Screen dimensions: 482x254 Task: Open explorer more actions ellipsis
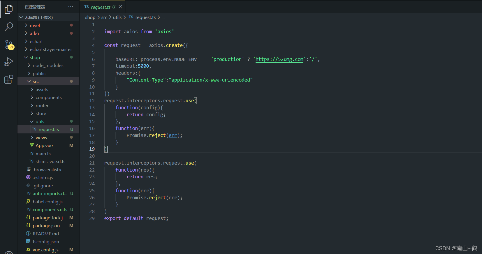(x=71, y=7)
